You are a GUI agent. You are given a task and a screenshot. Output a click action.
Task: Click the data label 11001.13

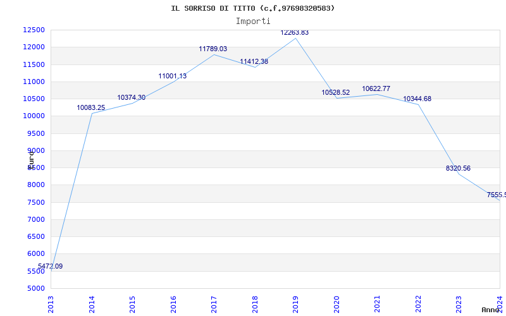pos(172,76)
